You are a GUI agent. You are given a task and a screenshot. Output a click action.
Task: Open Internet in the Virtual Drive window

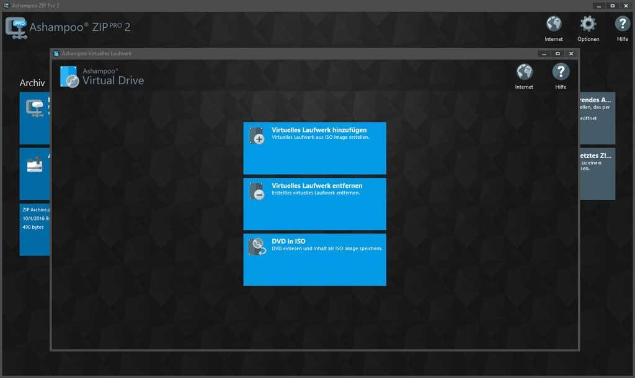(x=524, y=76)
